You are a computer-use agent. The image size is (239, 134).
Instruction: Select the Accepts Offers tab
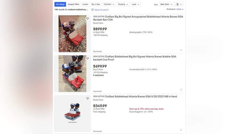(x=73, y=4)
